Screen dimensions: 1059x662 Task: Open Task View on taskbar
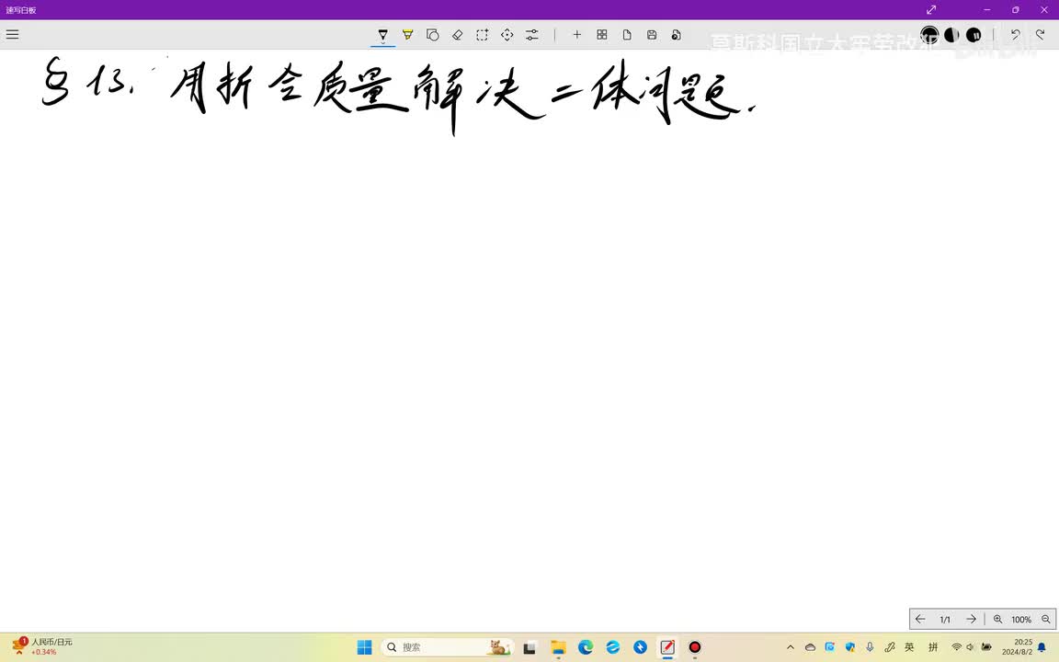click(529, 647)
